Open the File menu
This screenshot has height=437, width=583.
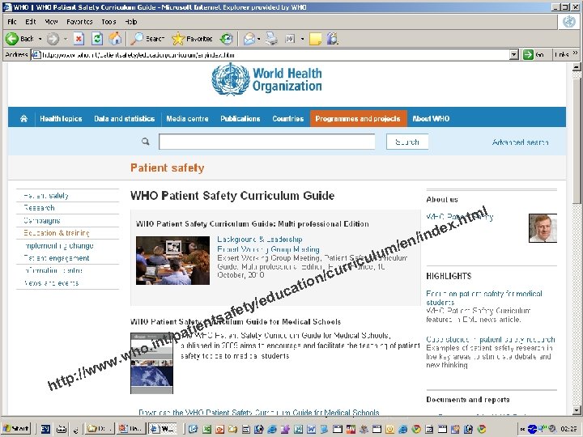[12, 22]
